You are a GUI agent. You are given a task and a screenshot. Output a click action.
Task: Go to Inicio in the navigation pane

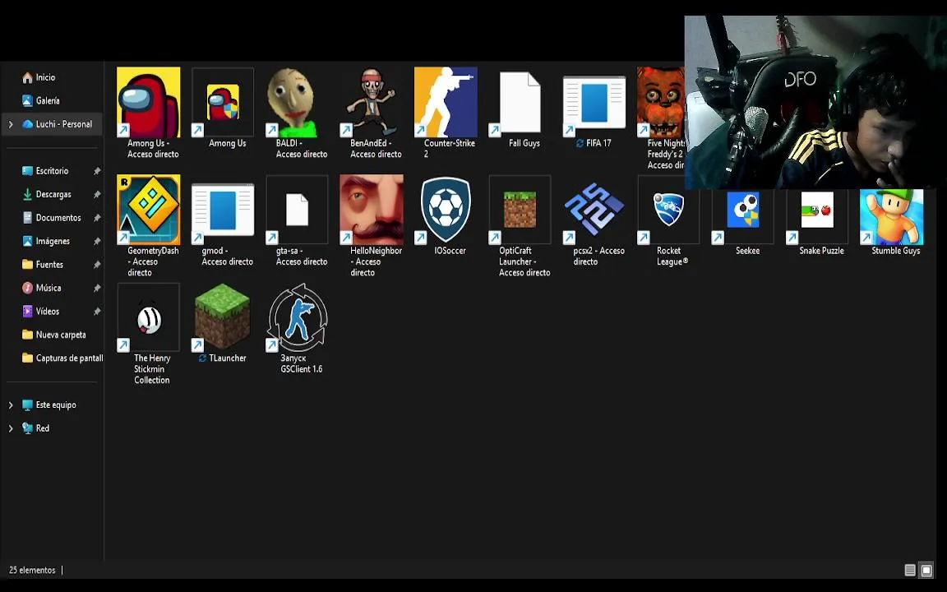coord(45,77)
